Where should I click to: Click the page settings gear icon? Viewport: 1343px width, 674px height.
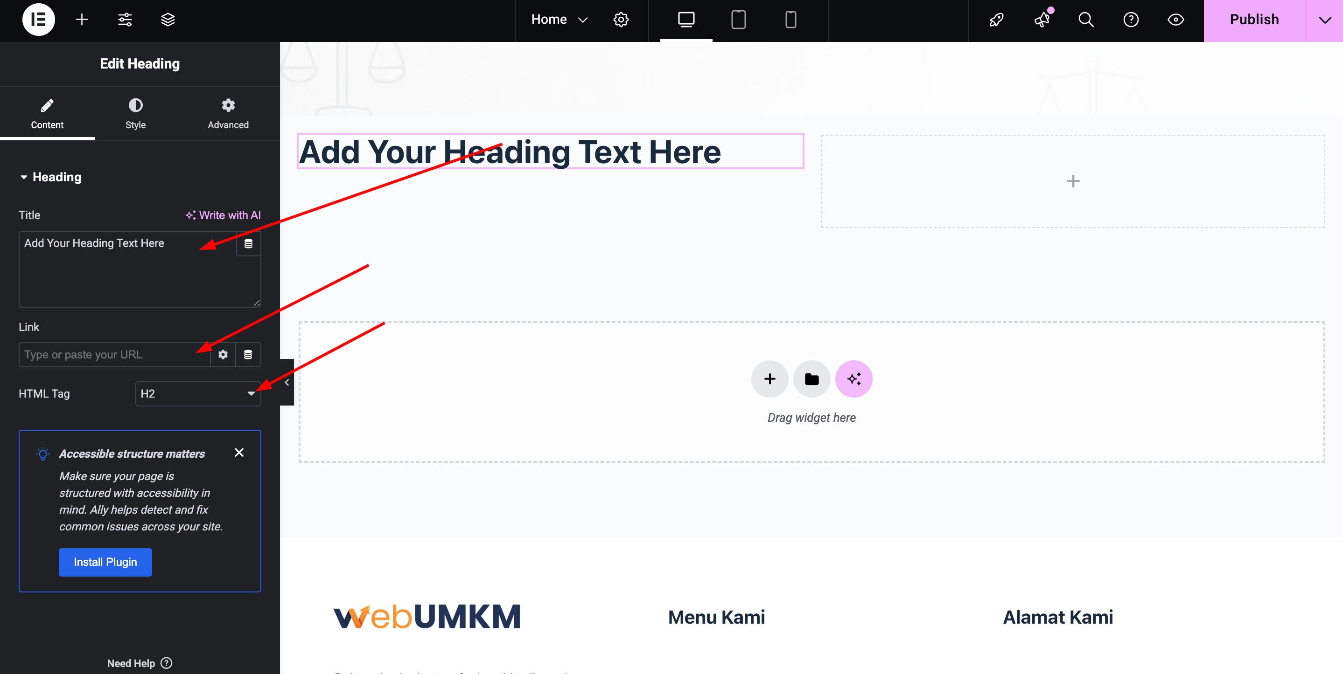point(621,20)
